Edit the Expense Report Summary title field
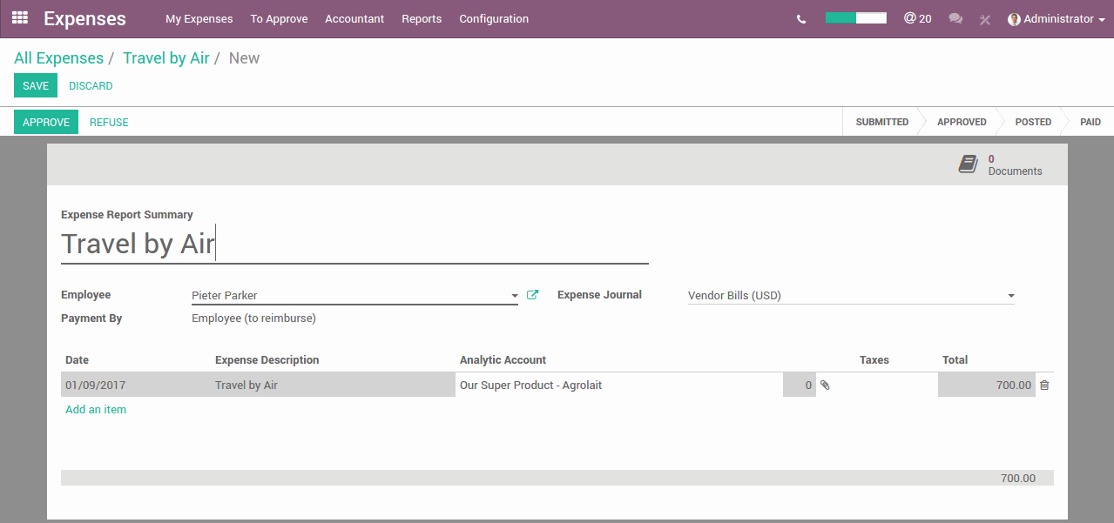1114x523 pixels. pos(354,244)
